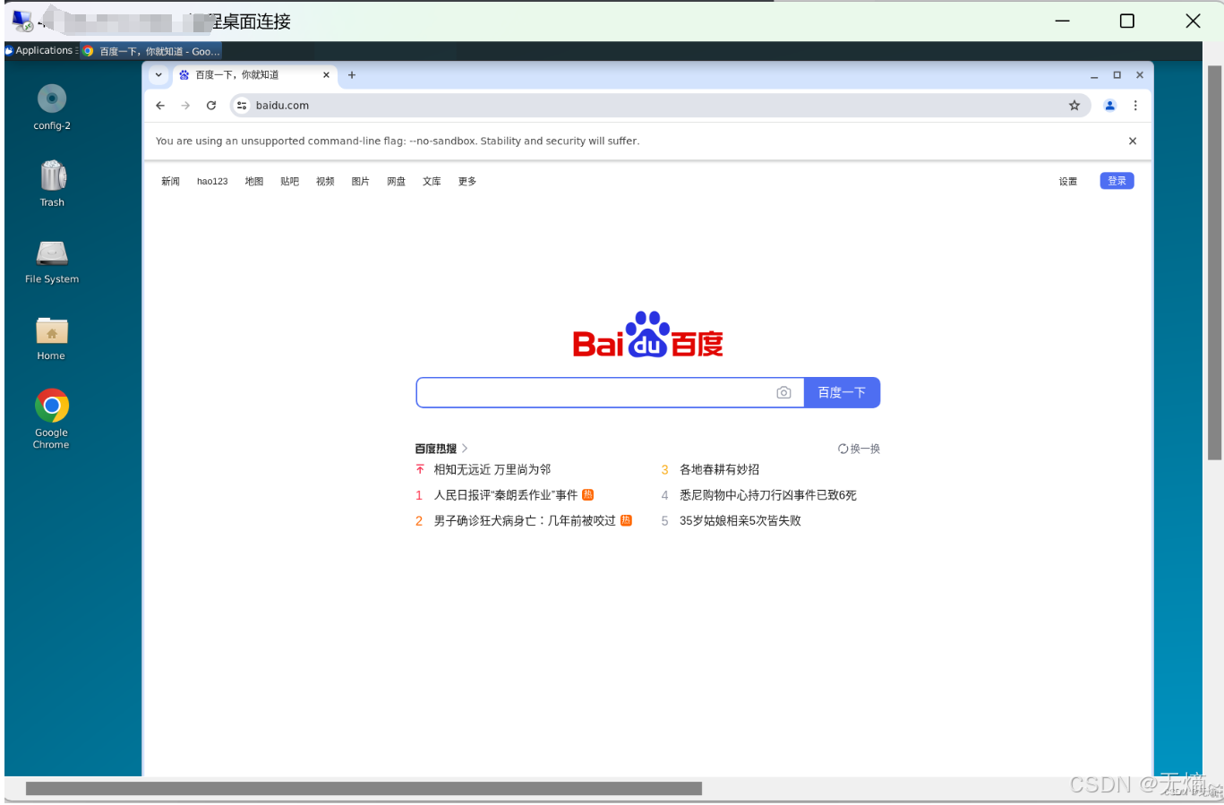Open 相知无远近 万里尚为邻 headline
1224x805 pixels.
coord(492,469)
